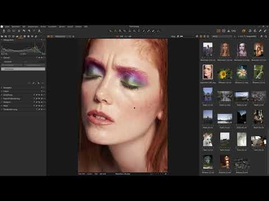Click the orange copy adjustments icon
Image resolution: width=269 pixels, height=201 pixels.
[x=244, y=31]
